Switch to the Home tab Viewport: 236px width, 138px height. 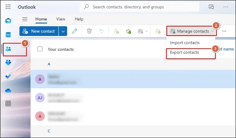pyautogui.click(x=41, y=19)
